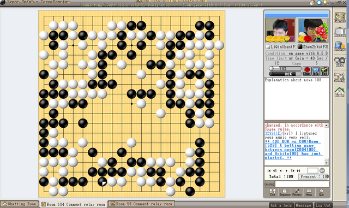The height and width of the screenshot is (208, 349).
Task: Click ShenZhXu's player photo
Action: [x=312, y=31]
